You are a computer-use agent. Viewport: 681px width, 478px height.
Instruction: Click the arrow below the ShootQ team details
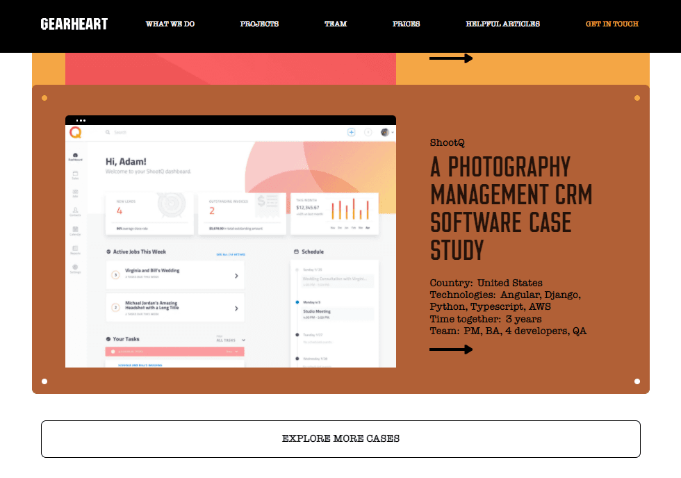(x=451, y=349)
